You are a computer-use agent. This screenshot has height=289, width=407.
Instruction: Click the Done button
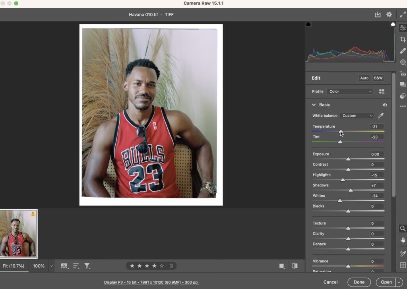point(359,282)
